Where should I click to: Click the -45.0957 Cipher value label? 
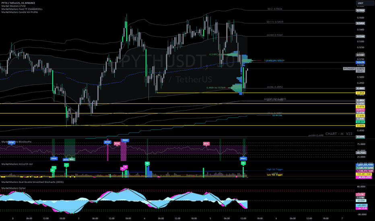coord(362,205)
